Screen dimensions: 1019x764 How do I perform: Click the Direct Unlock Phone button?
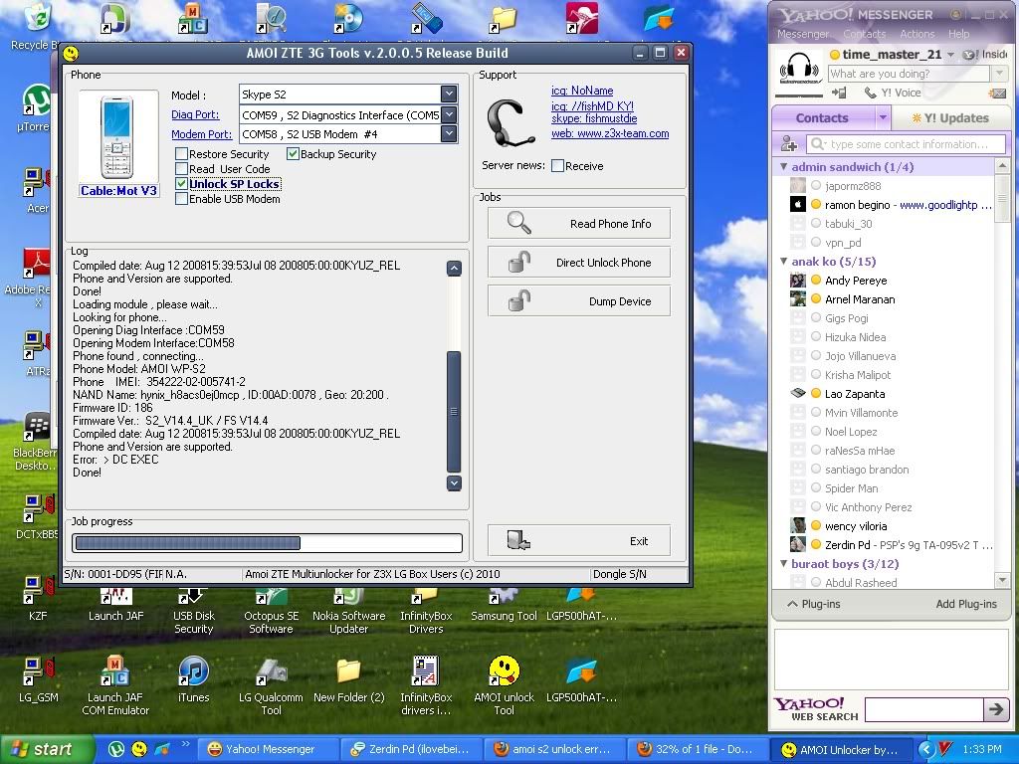[579, 263]
